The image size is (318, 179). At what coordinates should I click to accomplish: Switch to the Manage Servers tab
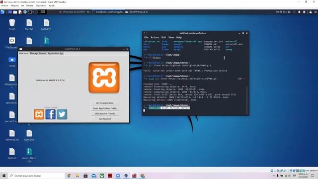(x=38, y=53)
